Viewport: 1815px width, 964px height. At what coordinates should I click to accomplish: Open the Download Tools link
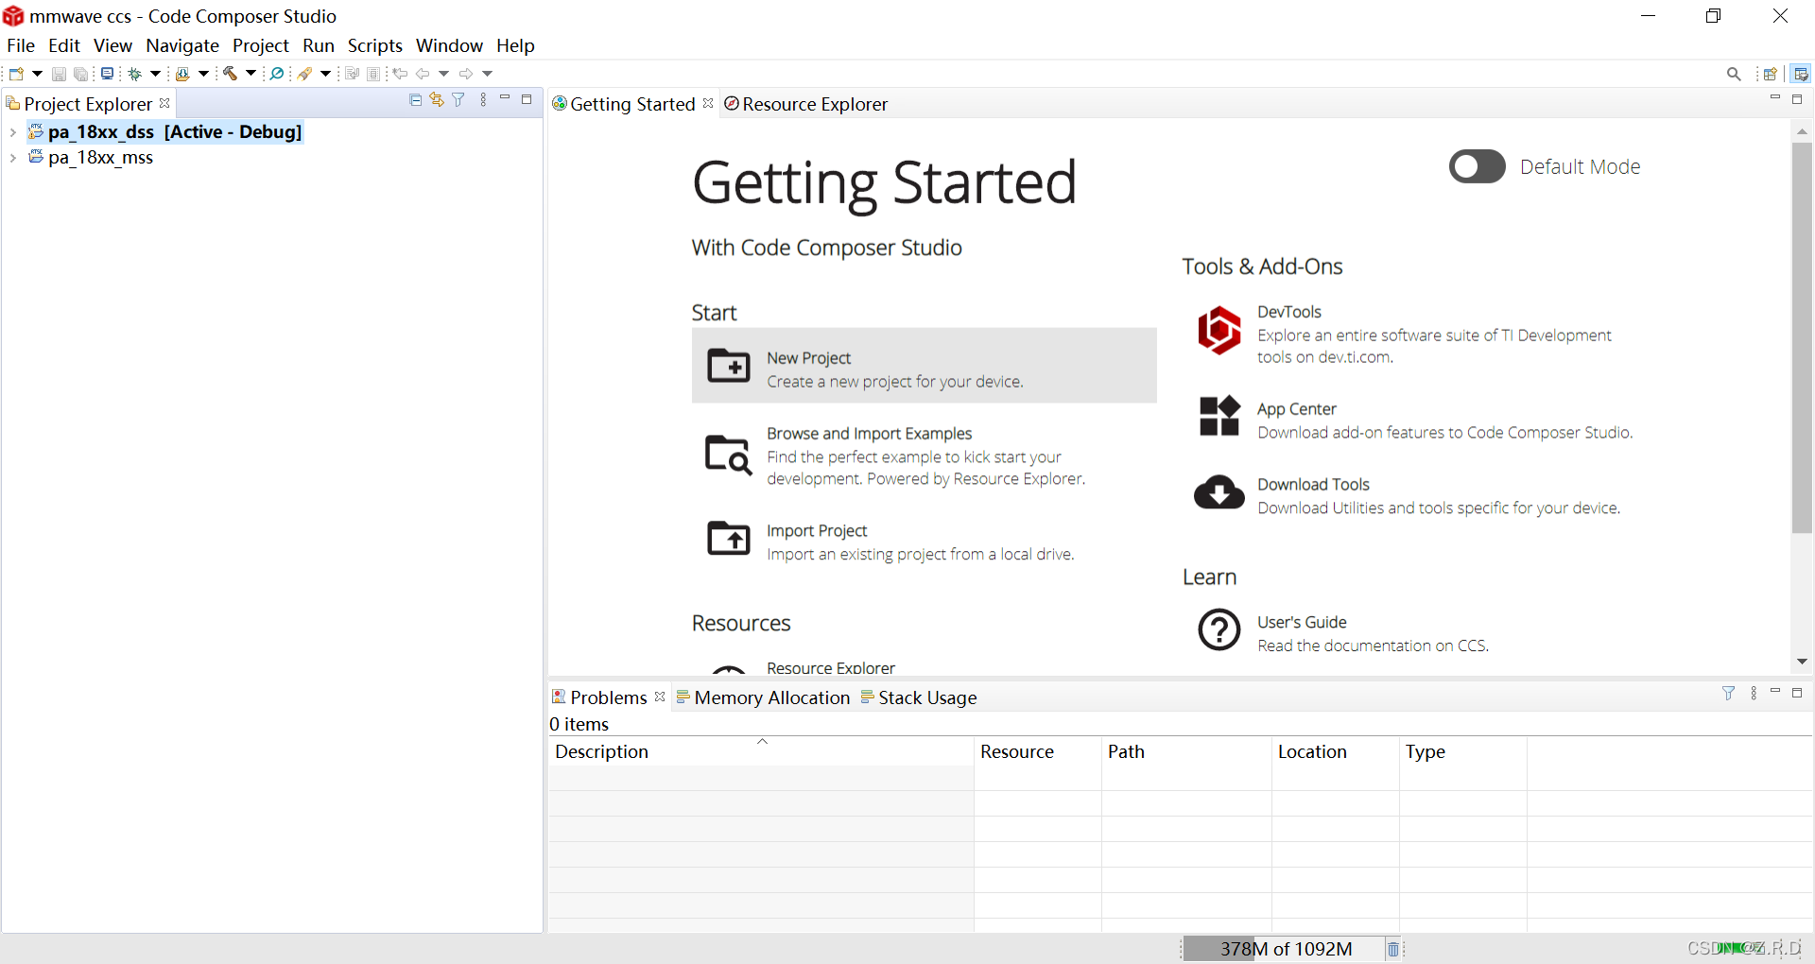point(1313,484)
